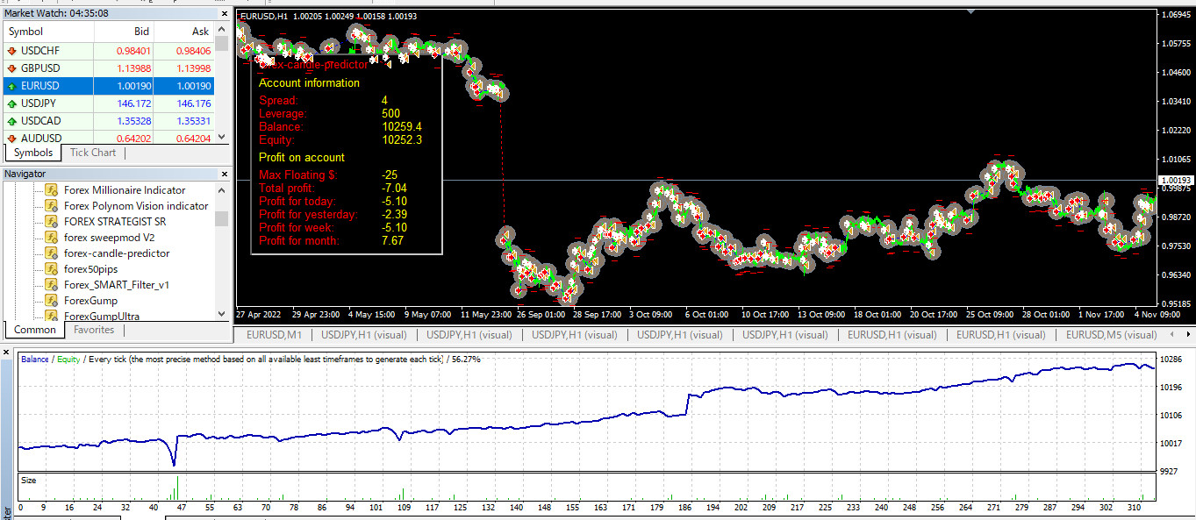Switch to the Tick Chart tab
Viewport: 1196px width, 520px height.
coord(92,153)
